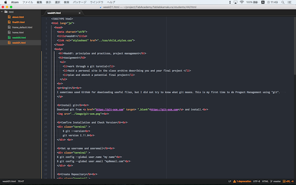The image size is (296, 185).
Task: Click line number 22 in the gutter
Action: (x=46, y=110)
